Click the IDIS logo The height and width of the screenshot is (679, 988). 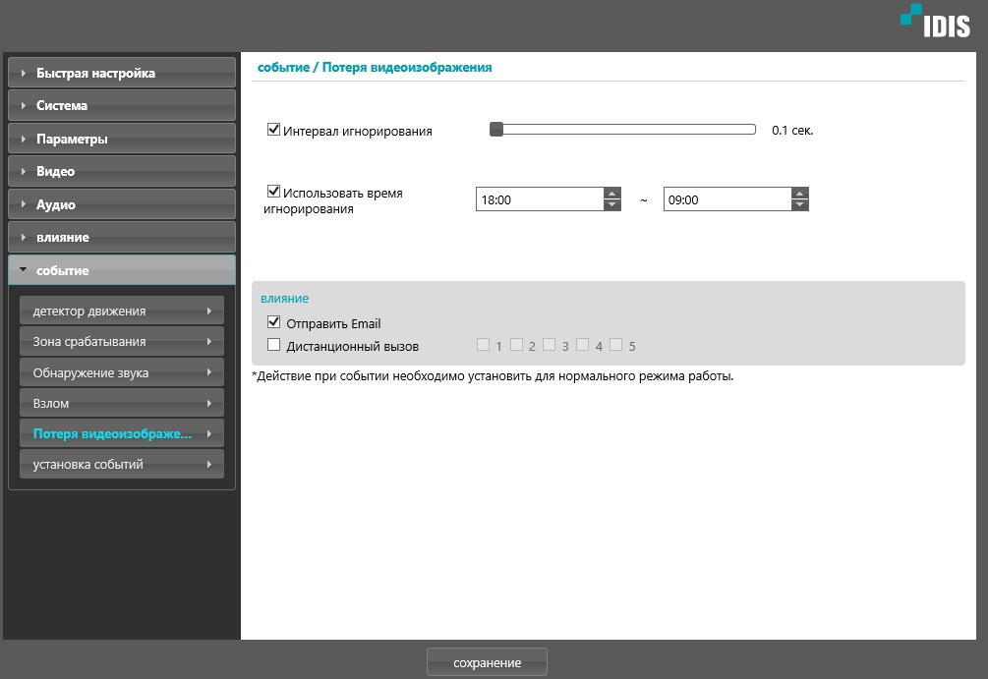pos(935,22)
